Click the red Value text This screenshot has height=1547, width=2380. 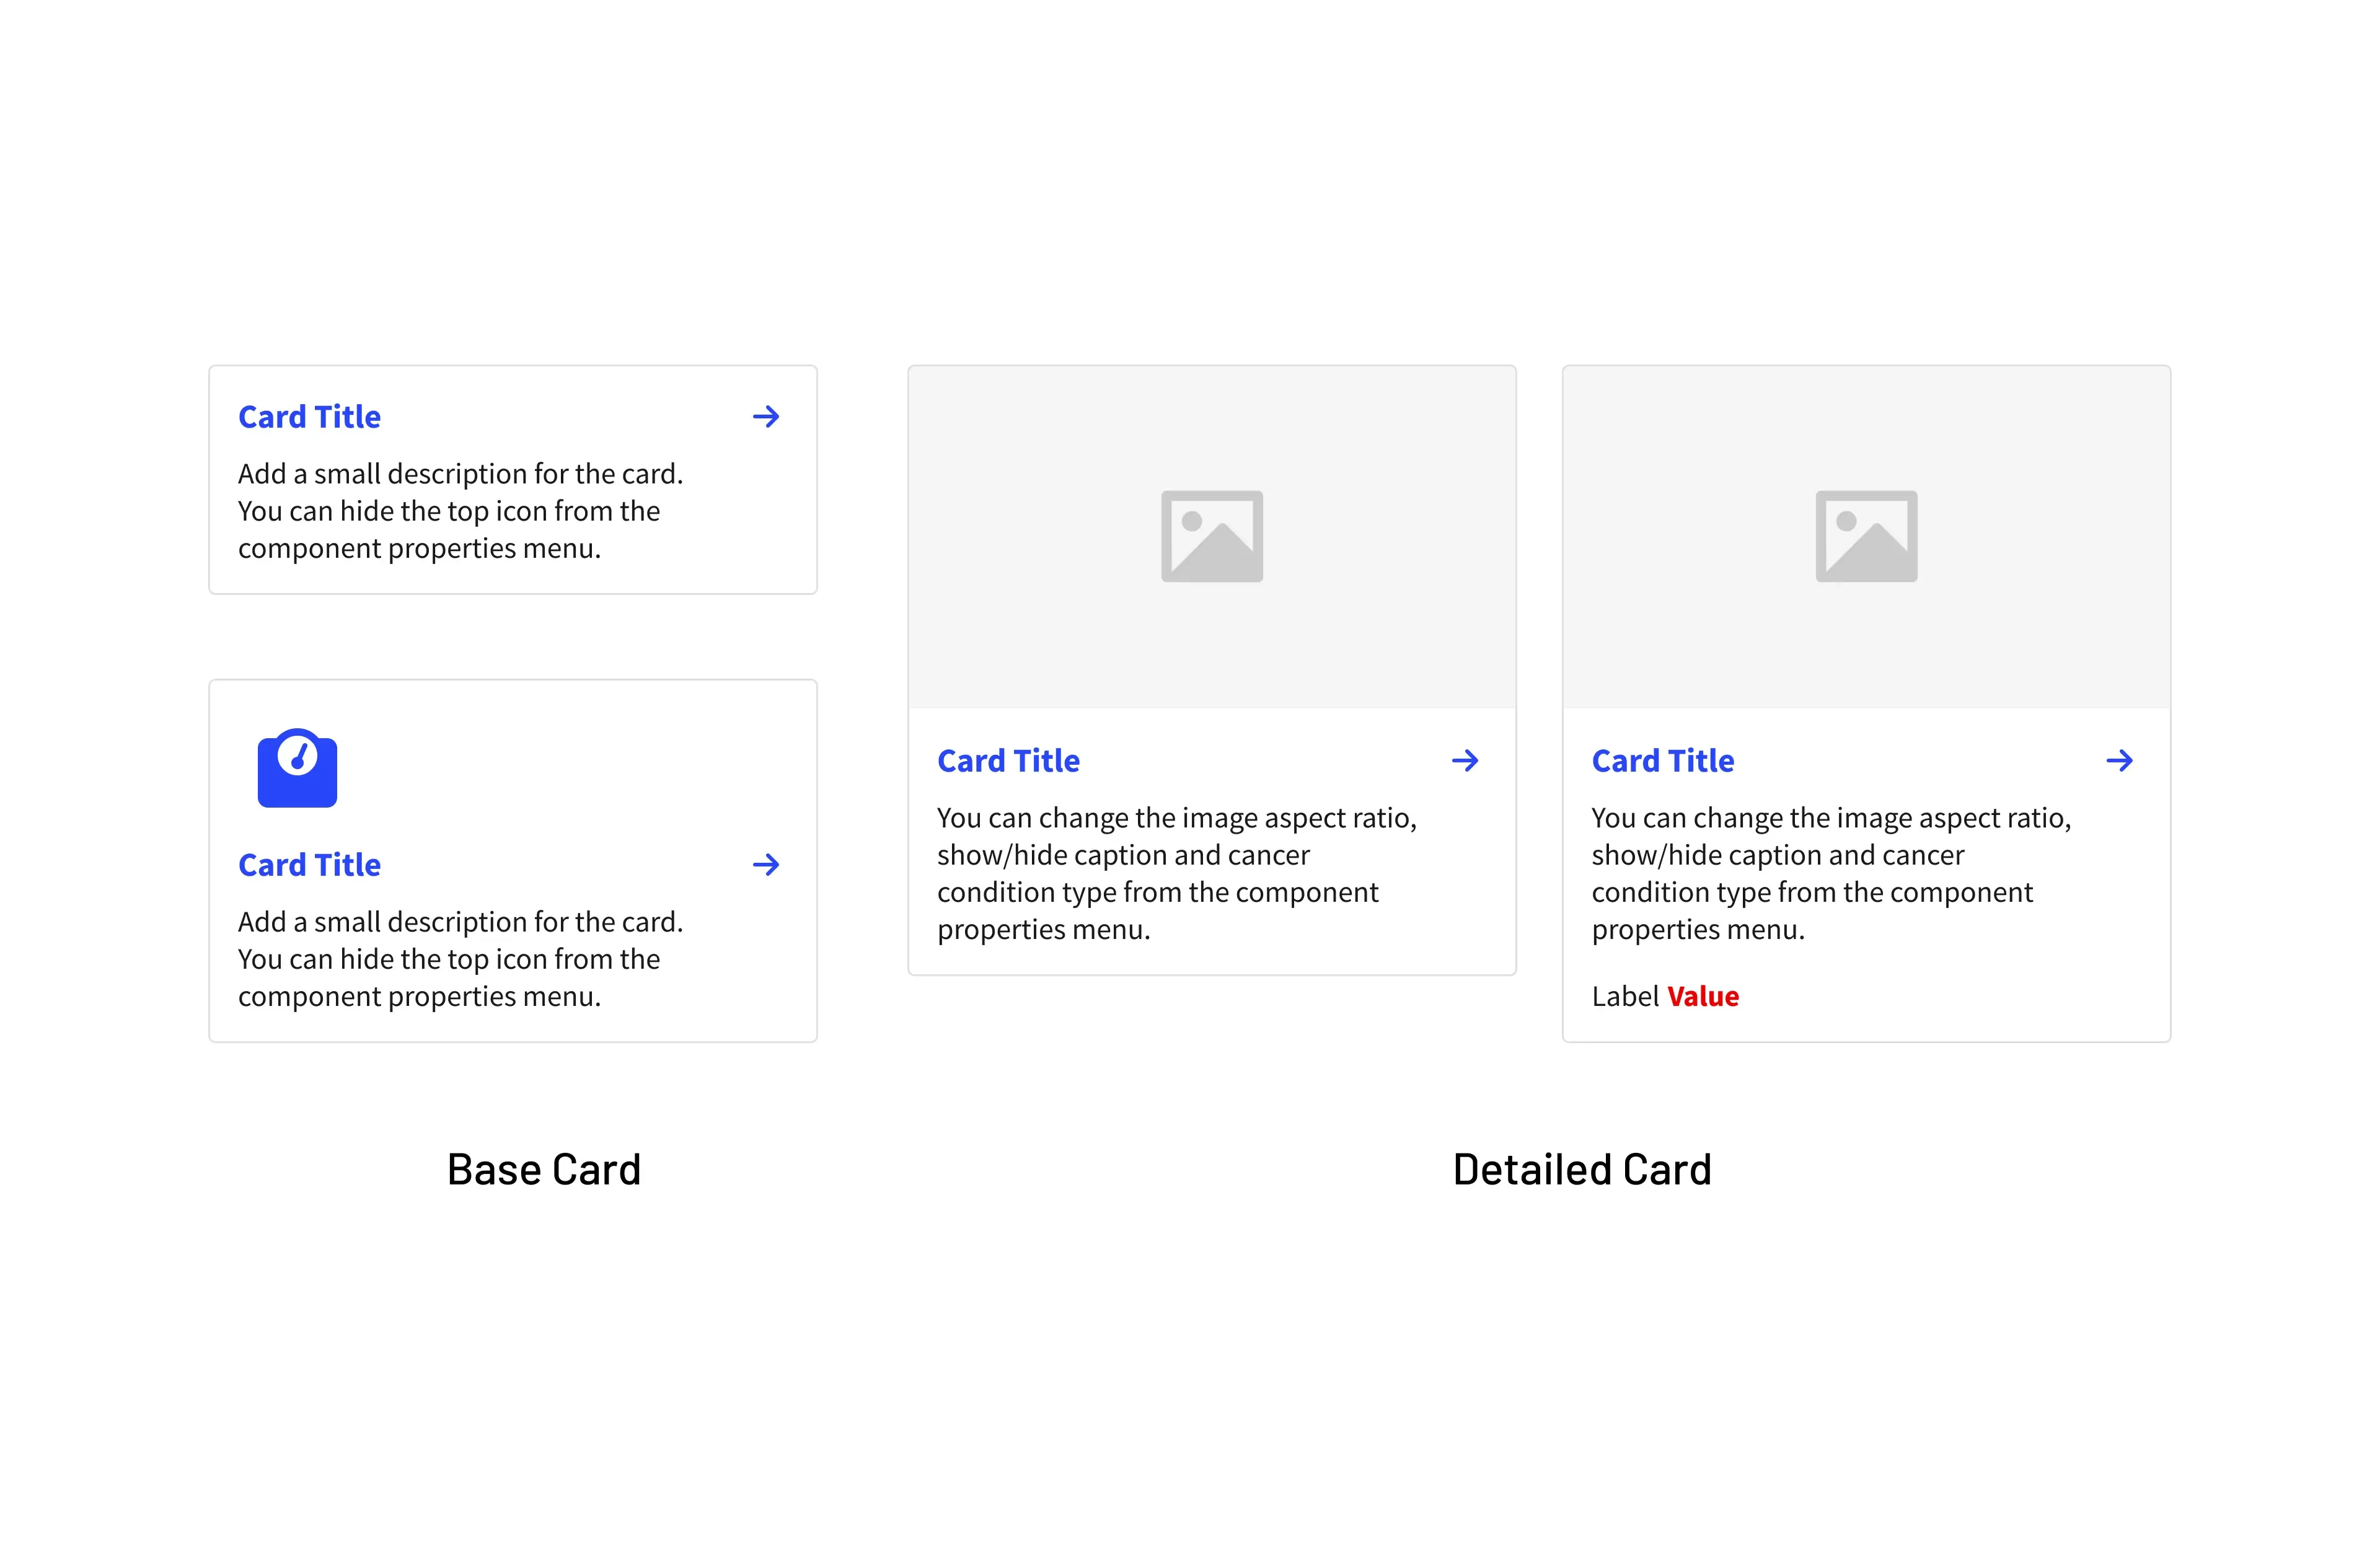1703,997
